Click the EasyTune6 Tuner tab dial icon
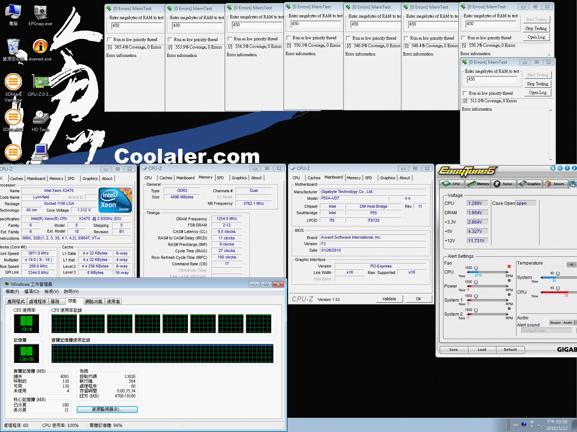 pos(497,184)
